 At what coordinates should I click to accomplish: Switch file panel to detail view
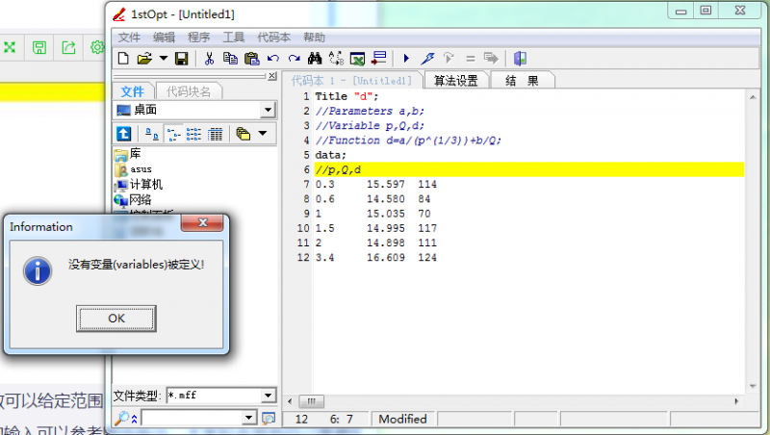pyautogui.click(x=215, y=134)
